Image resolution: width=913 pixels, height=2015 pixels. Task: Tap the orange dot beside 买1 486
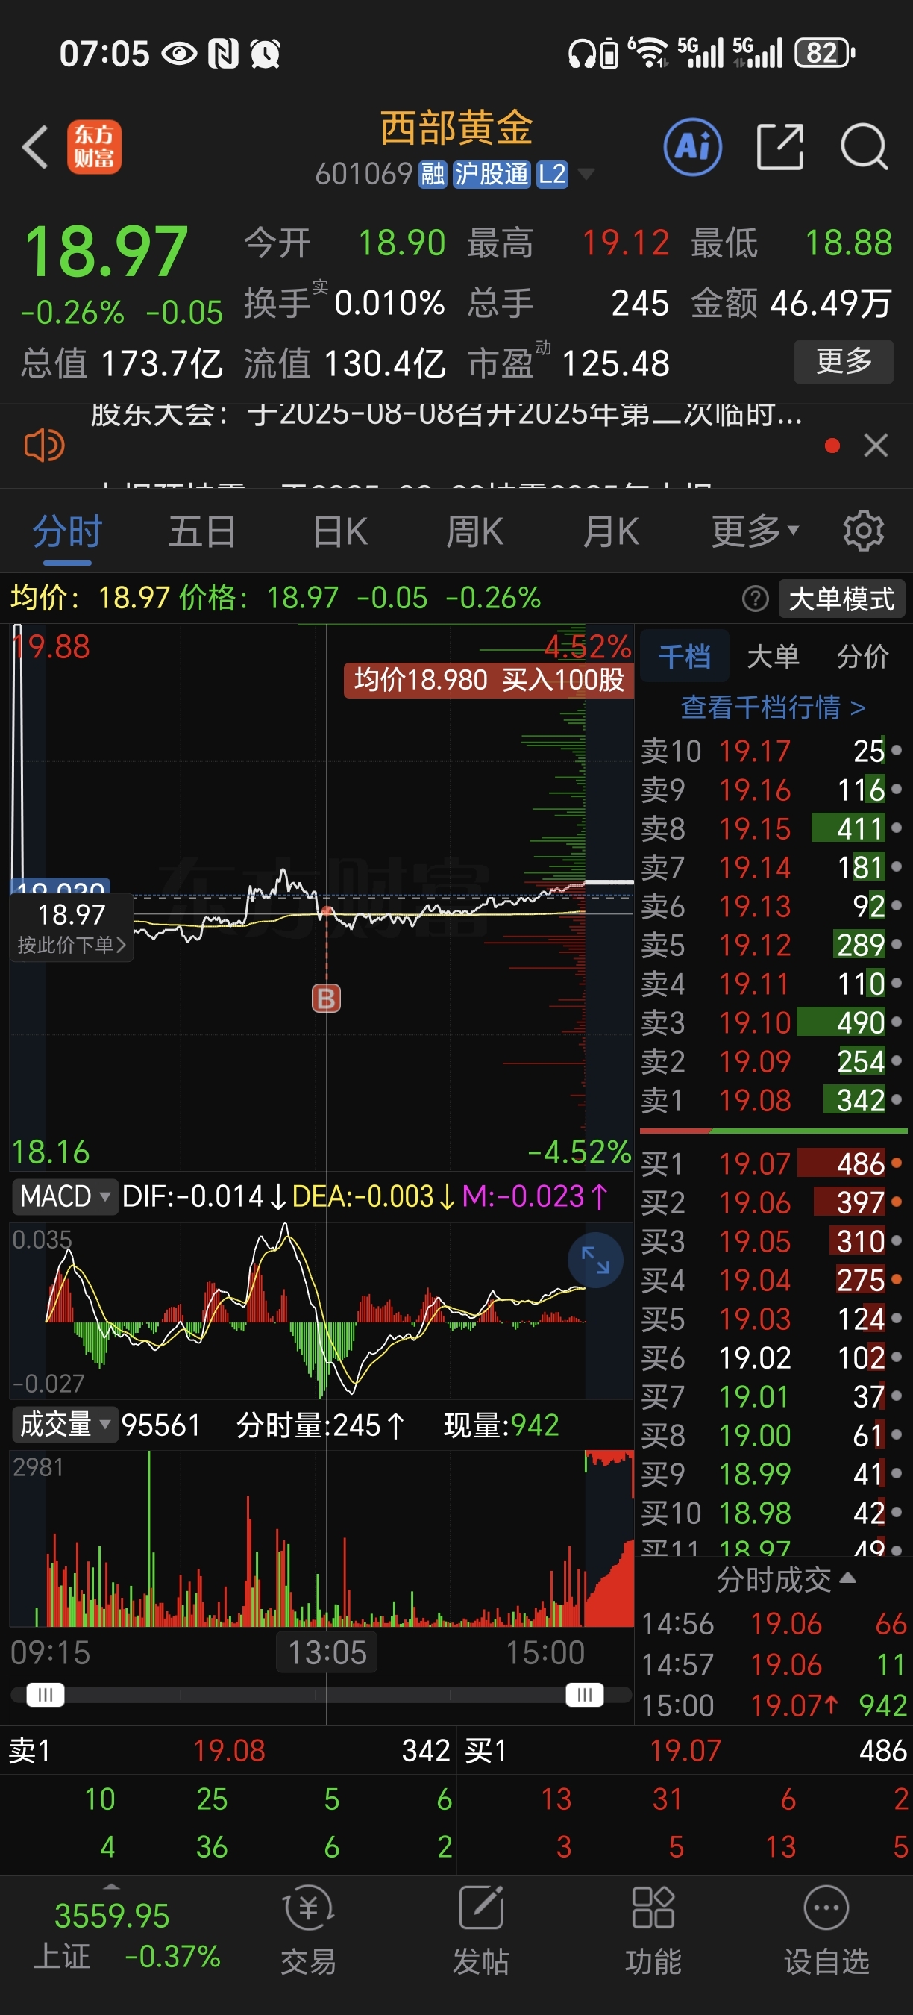tap(897, 1163)
